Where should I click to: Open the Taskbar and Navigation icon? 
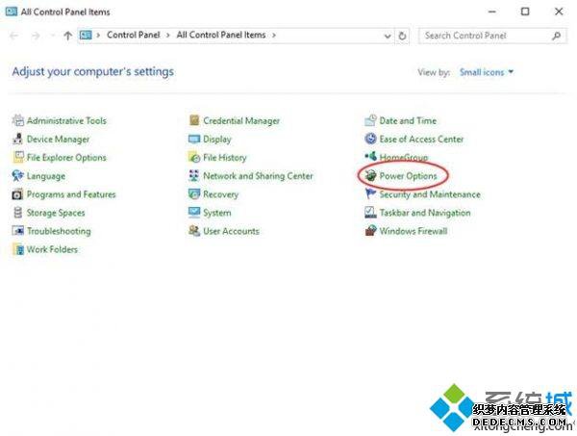pos(370,213)
